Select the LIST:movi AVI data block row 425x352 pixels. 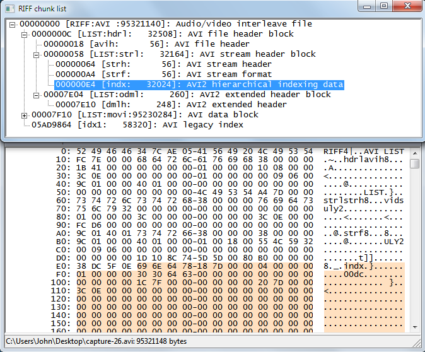click(x=145, y=115)
